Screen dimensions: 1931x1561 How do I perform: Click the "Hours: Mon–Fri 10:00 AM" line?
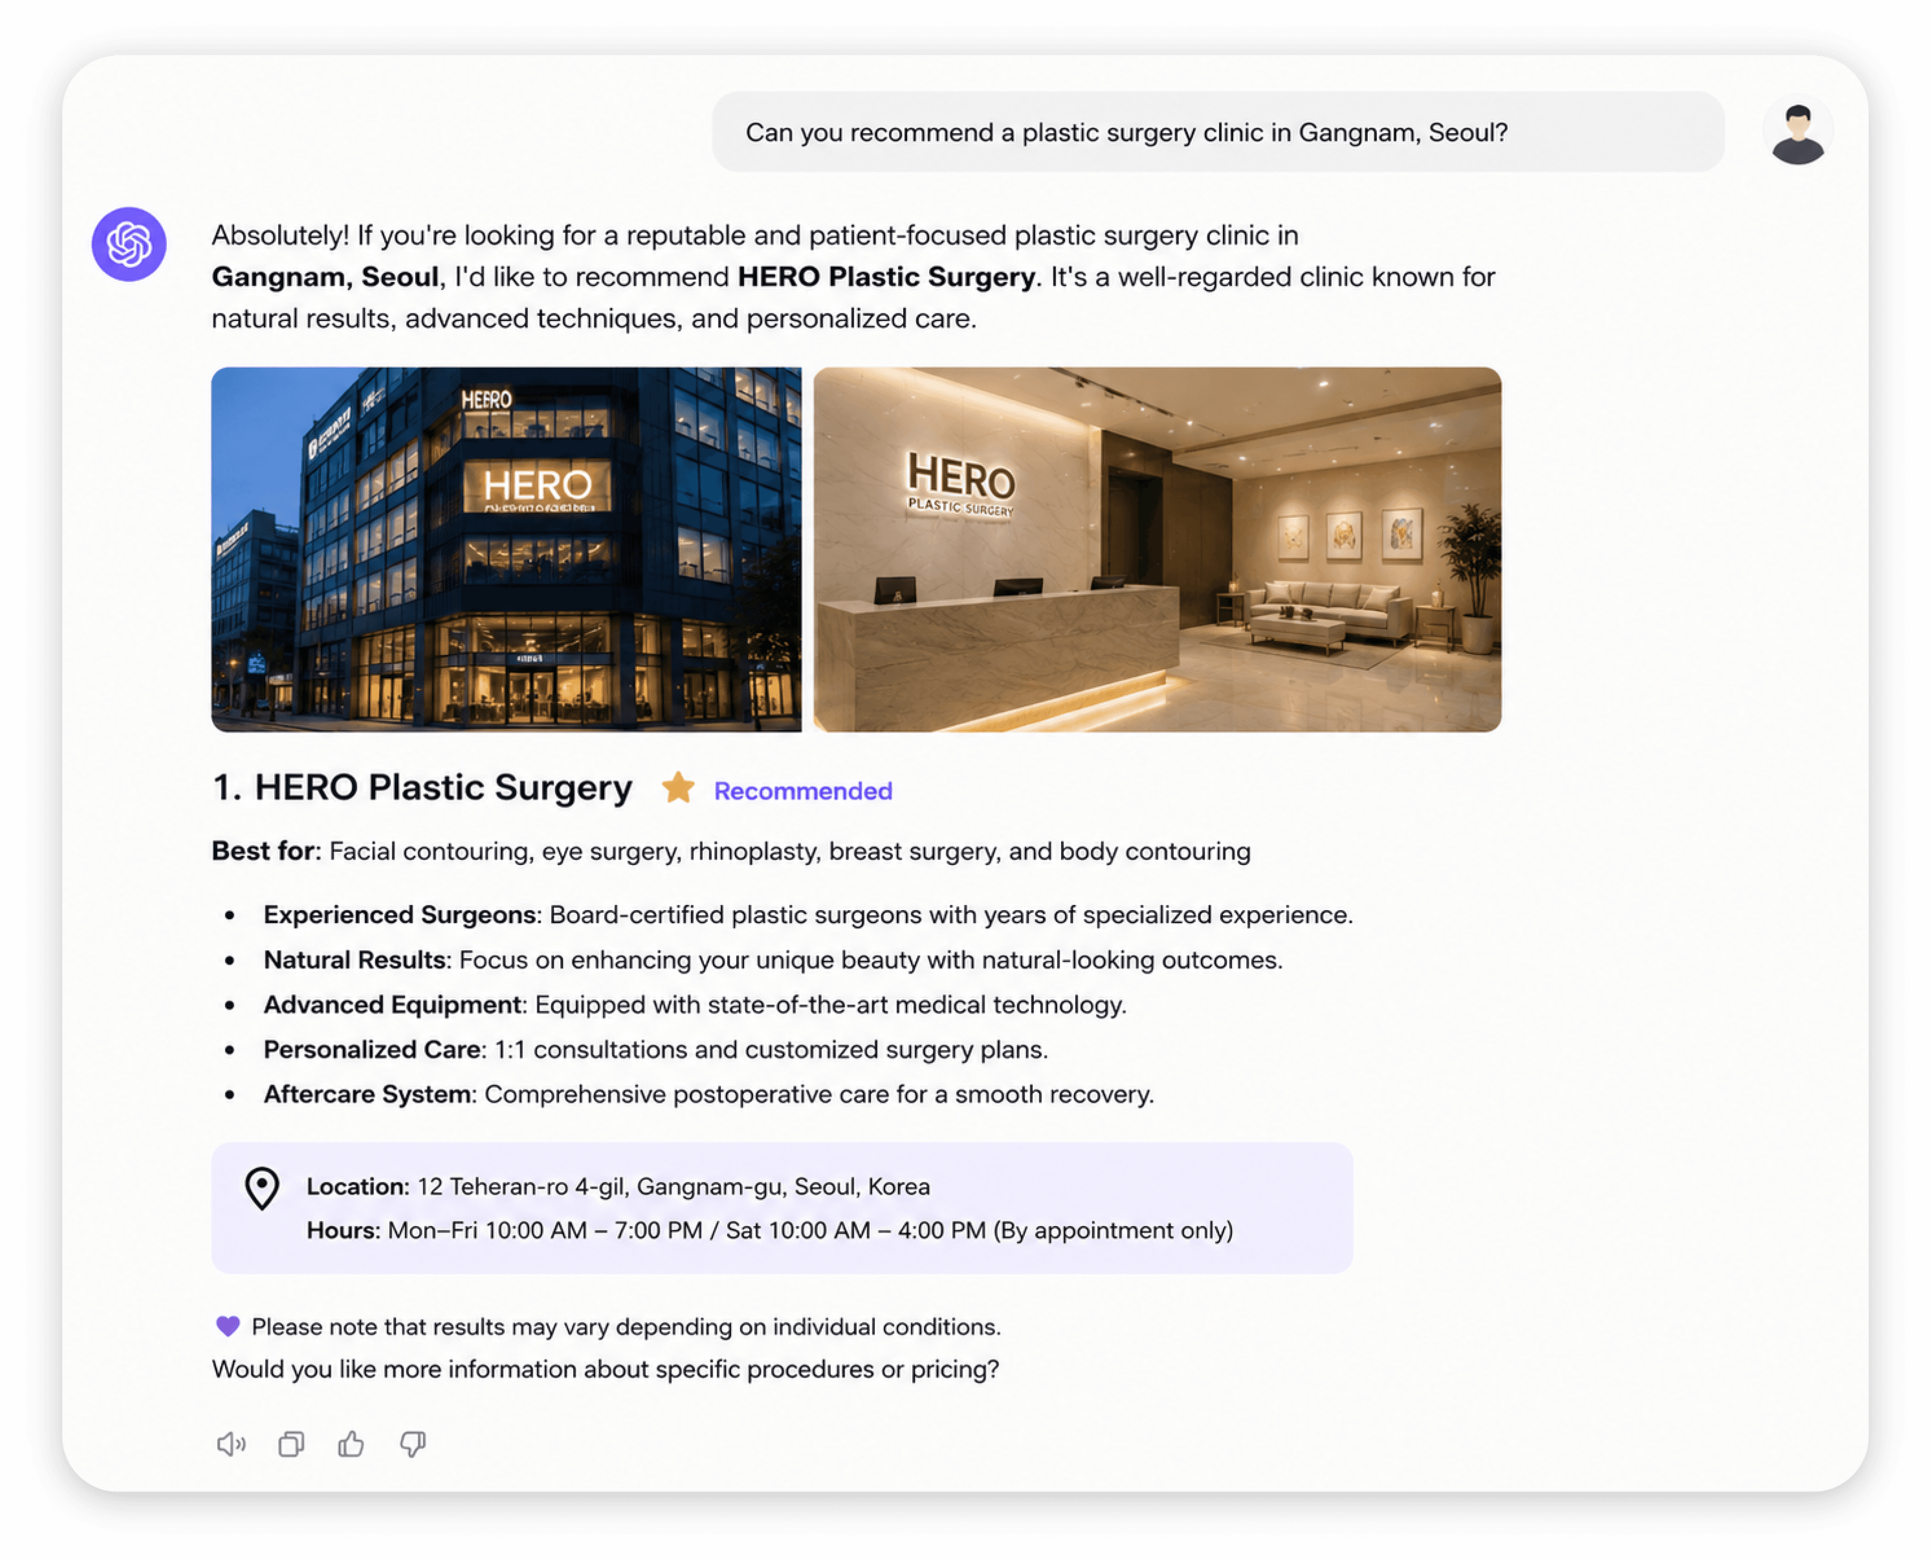[769, 1230]
